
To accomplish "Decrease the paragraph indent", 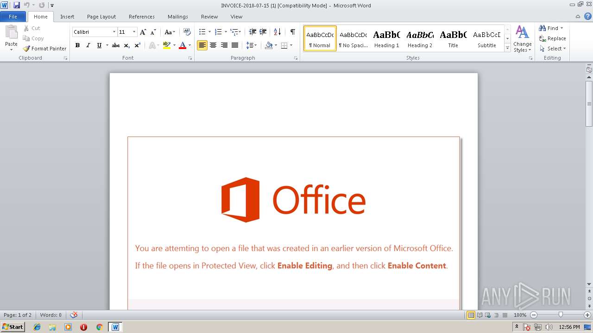I will (x=252, y=32).
